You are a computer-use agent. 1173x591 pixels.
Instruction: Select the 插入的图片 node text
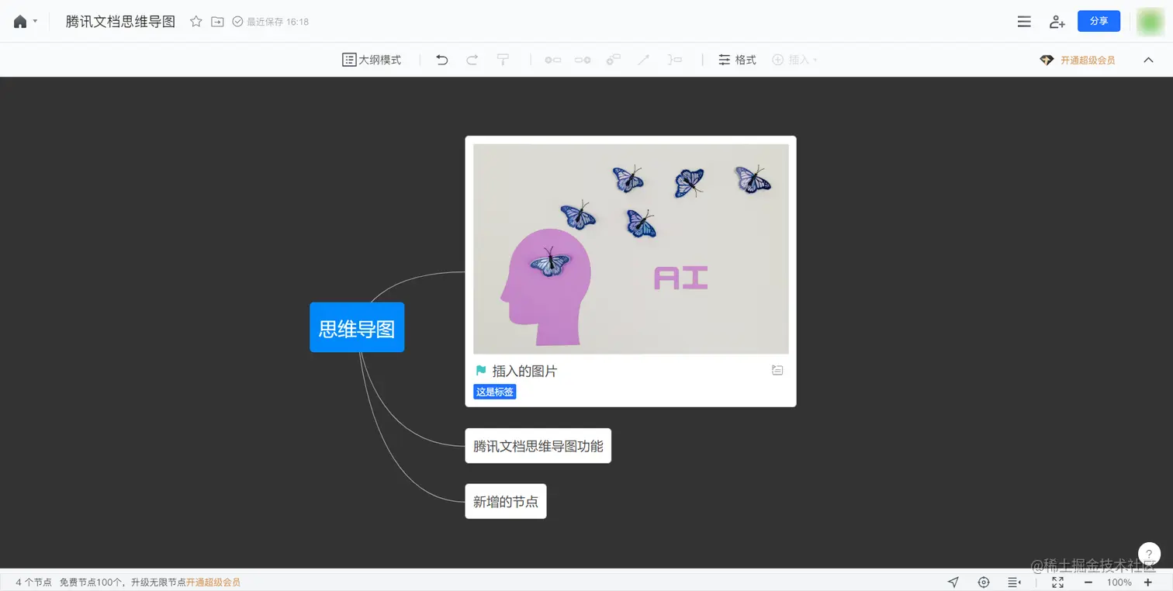524,371
